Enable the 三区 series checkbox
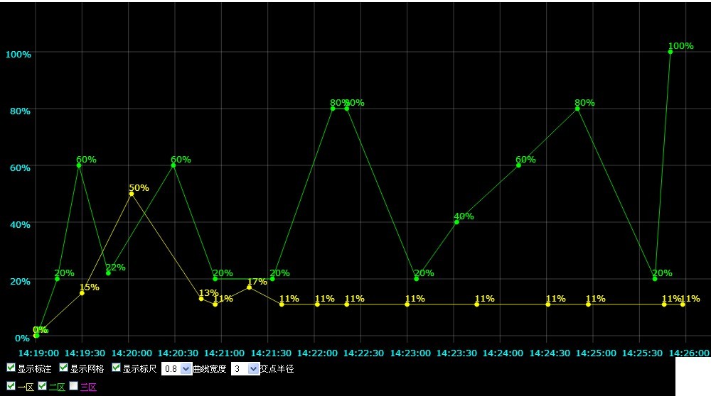The width and height of the screenshot is (711, 396). pyautogui.click(x=73, y=386)
